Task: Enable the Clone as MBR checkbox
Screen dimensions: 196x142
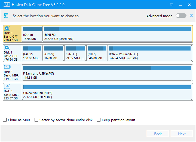Action: click(5, 120)
